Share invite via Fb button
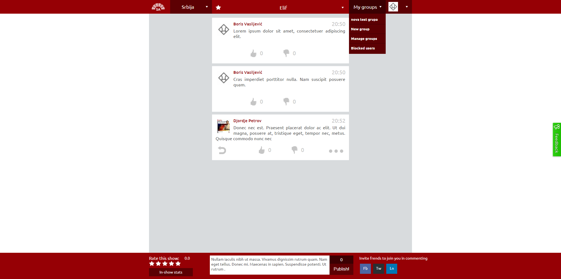 [x=365, y=269]
